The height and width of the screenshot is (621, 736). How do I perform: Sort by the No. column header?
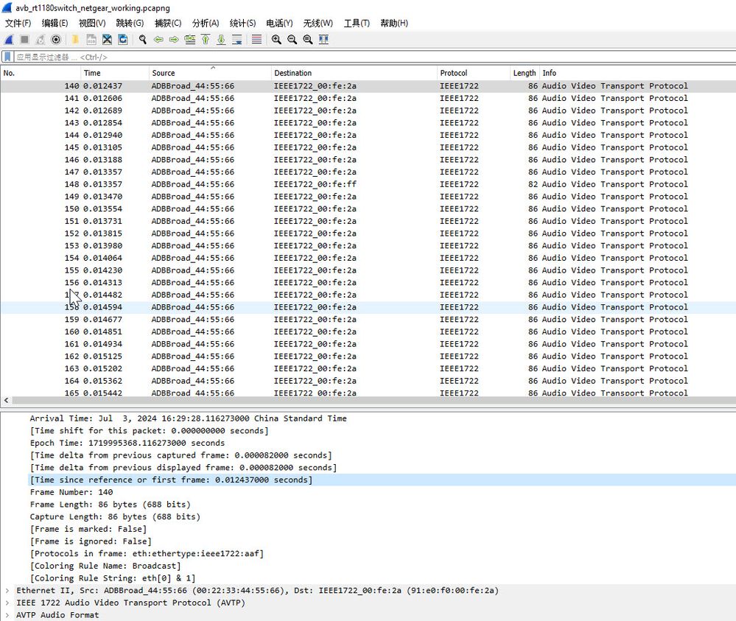pyautogui.click(x=41, y=73)
